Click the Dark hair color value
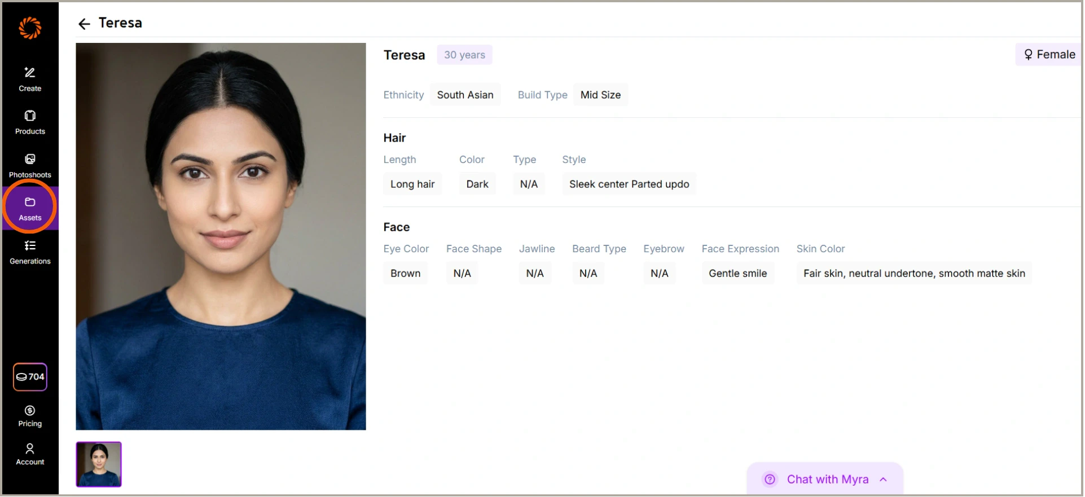 [x=477, y=184]
